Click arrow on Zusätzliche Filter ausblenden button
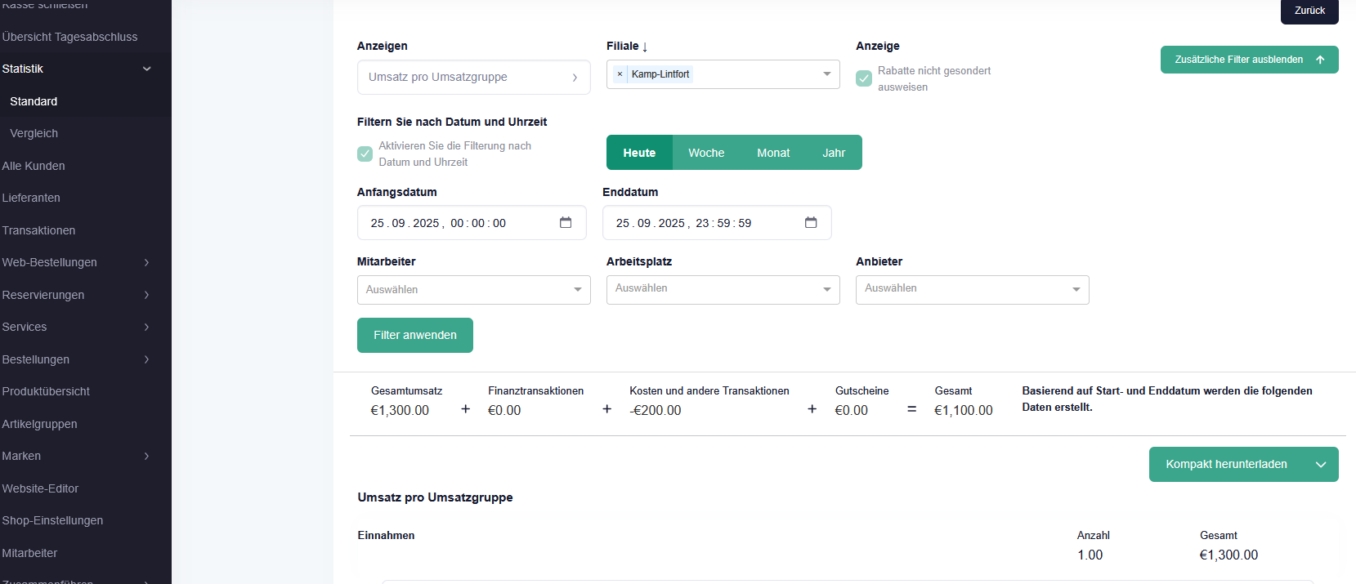This screenshot has height=584, width=1356. [x=1320, y=60]
